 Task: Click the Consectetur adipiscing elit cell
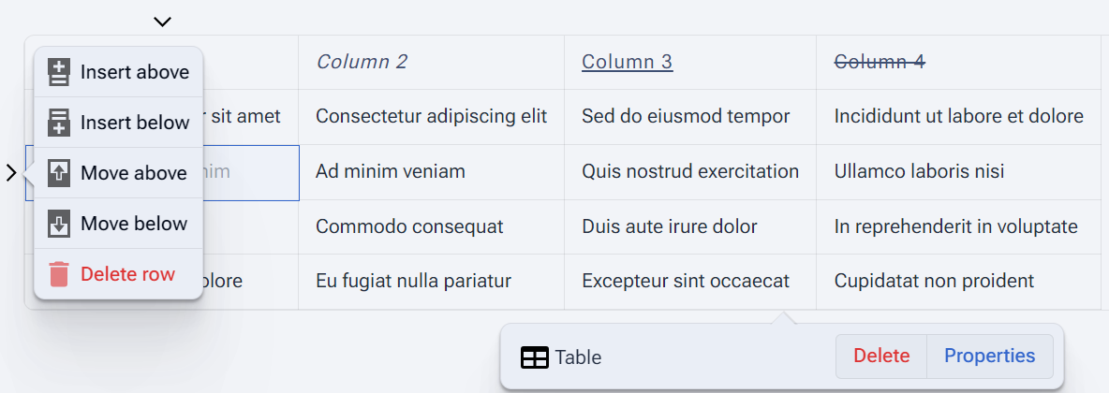click(x=431, y=117)
